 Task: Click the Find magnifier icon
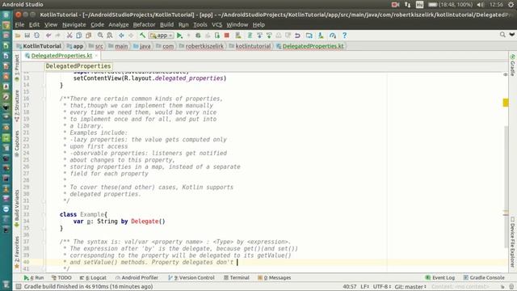tap(100, 36)
